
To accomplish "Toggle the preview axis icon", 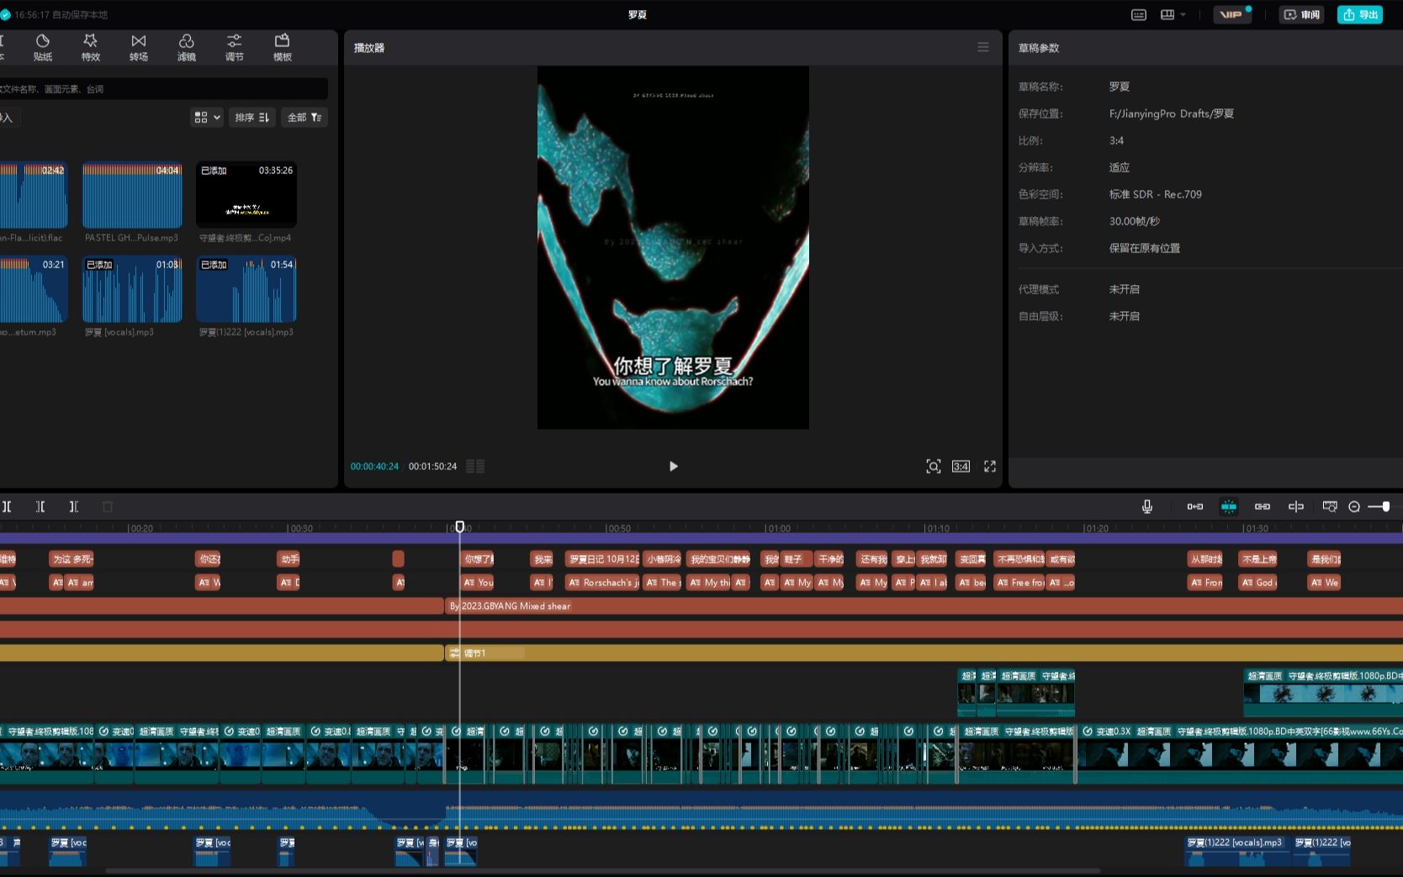I will click(1296, 506).
